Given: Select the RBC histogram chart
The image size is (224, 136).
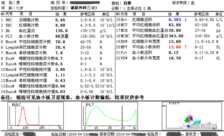Looking at the screenshot, I should [x=36, y=116].
